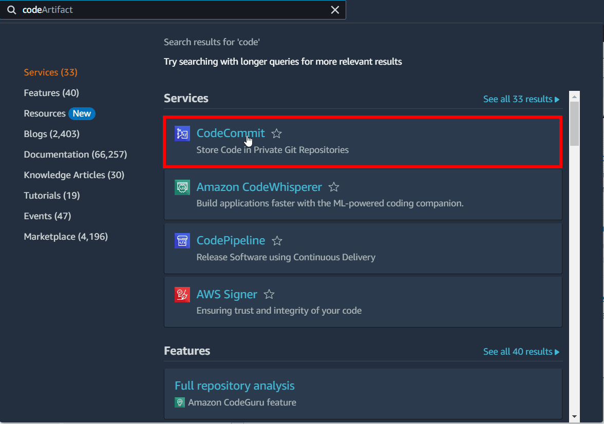604x424 pixels.
Task: Click the Amazon CodeWhisperer service icon
Action: click(182, 187)
